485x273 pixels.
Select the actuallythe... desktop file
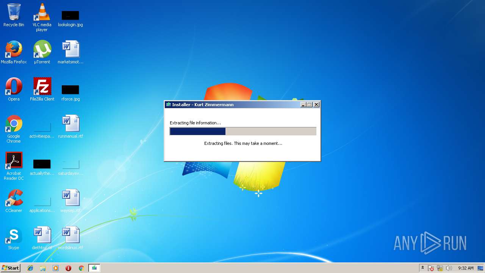[x=42, y=167]
